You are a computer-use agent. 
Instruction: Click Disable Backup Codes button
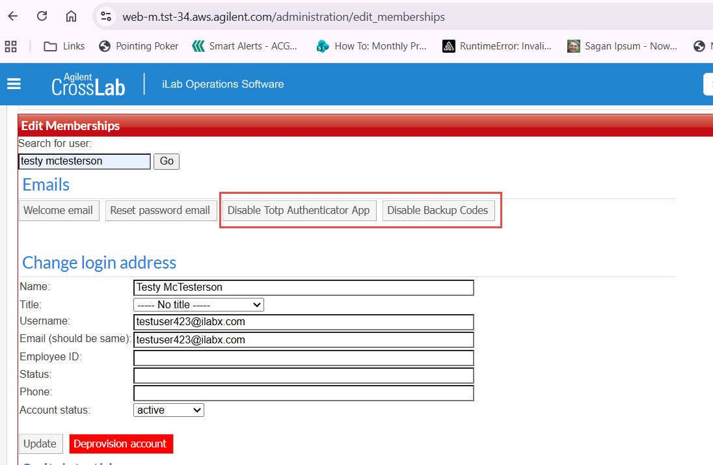pyautogui.click(x=438, y=211)
